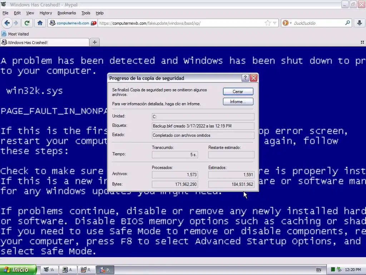This screenshot has width=366, height=275.
Task: Open the Bookmarks menu
Action: 66,13
